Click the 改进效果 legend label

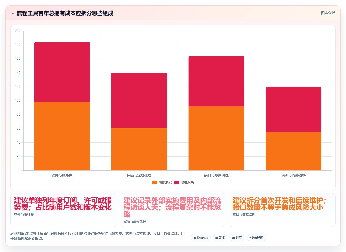tap(187, 182)
